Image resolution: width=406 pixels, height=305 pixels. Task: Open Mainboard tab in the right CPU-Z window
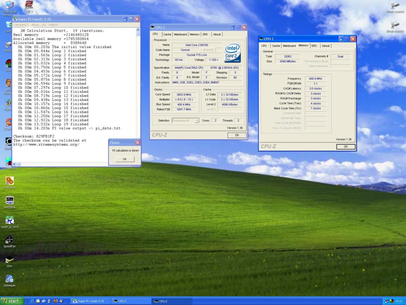(x=289, y=46)
